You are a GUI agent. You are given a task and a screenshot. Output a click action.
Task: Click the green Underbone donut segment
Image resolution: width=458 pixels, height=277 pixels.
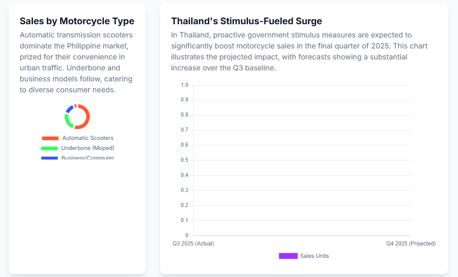[67, 120]
